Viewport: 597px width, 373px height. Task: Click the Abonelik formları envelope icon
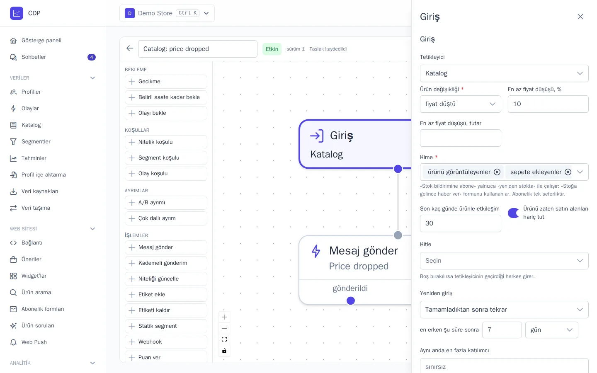[x=13, y=309]
